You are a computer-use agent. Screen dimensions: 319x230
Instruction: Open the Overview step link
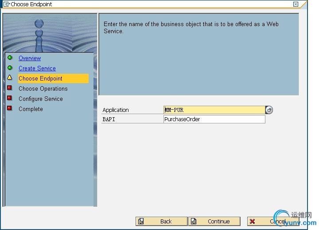click(30, 58)
